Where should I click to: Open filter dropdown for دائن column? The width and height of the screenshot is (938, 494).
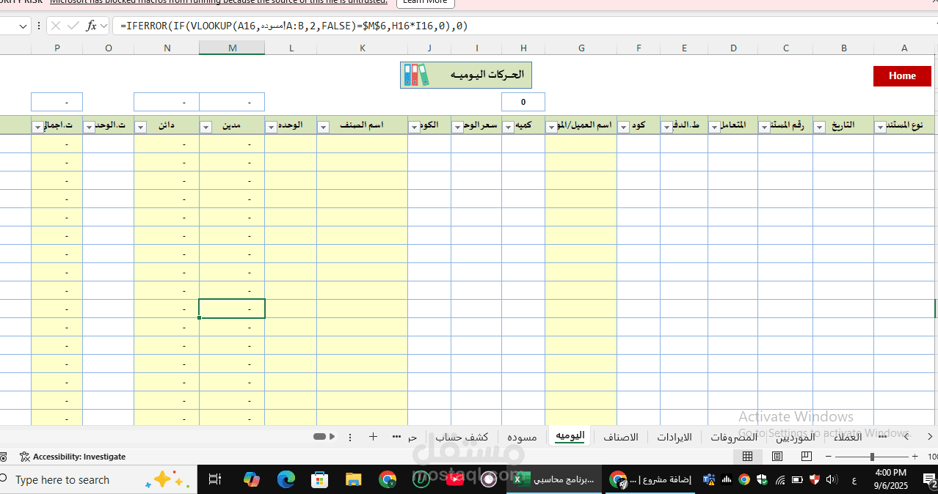tap(141, 127)
